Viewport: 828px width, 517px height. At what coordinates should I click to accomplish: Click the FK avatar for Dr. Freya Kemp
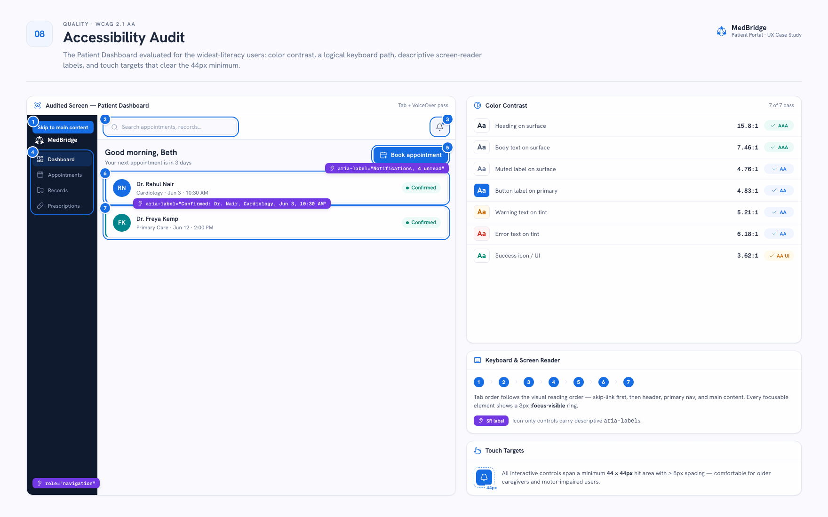pyautogui.click(x=122, y=223)
